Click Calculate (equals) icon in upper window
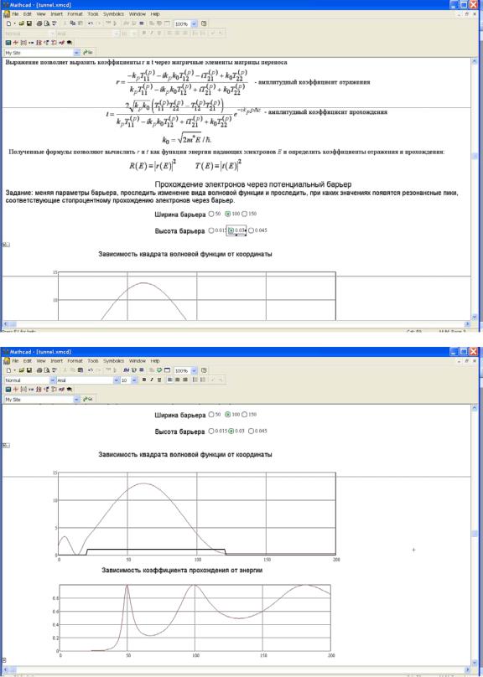Viewport: 483px width, 677px height. (141, 23)
